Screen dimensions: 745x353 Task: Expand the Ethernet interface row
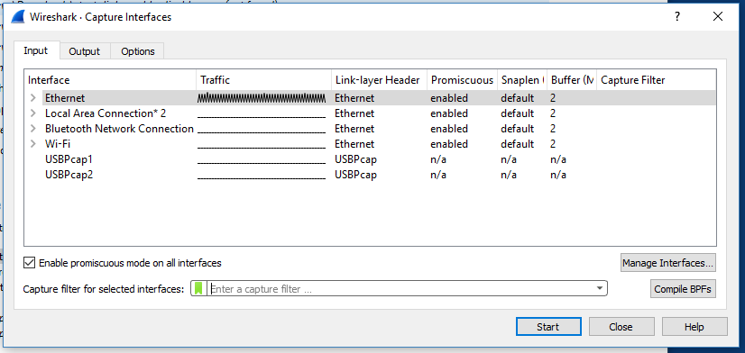(32, 98)
